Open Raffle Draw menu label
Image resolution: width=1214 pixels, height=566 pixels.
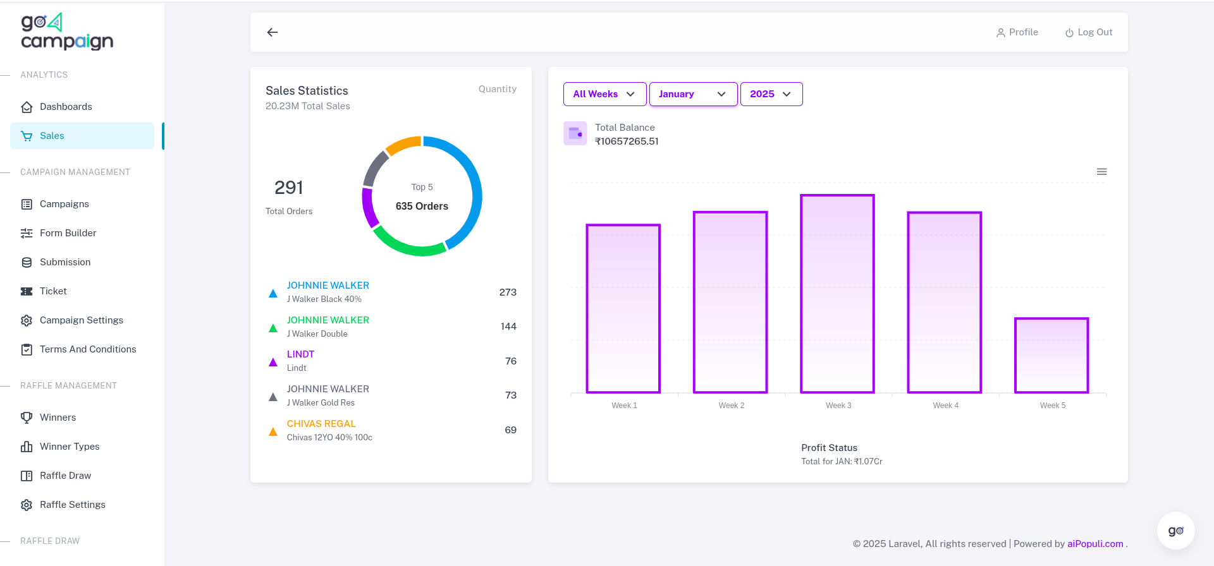click(x=65, y=476)
